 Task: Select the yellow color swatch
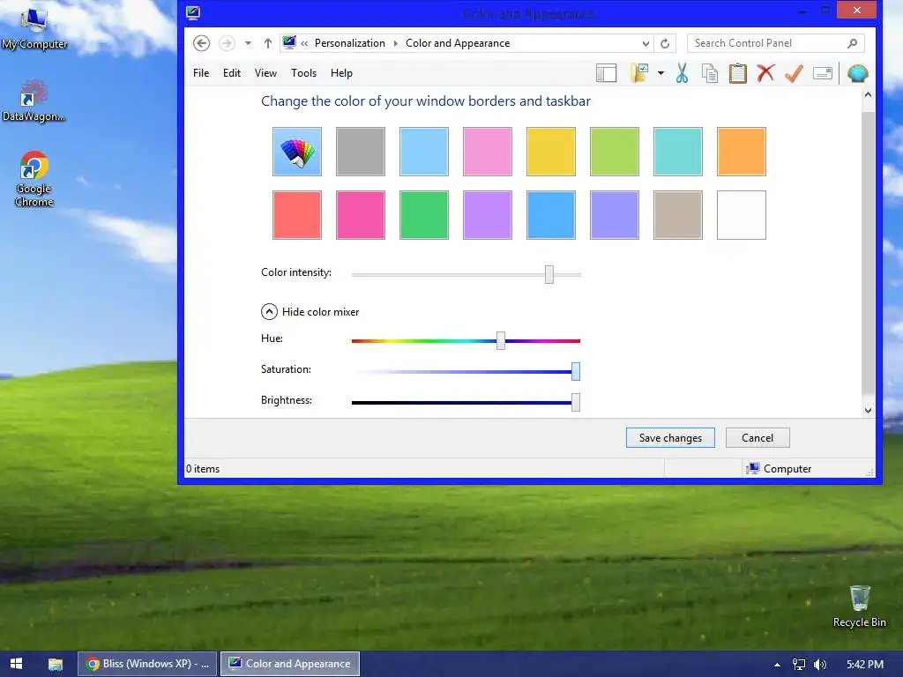550,152
